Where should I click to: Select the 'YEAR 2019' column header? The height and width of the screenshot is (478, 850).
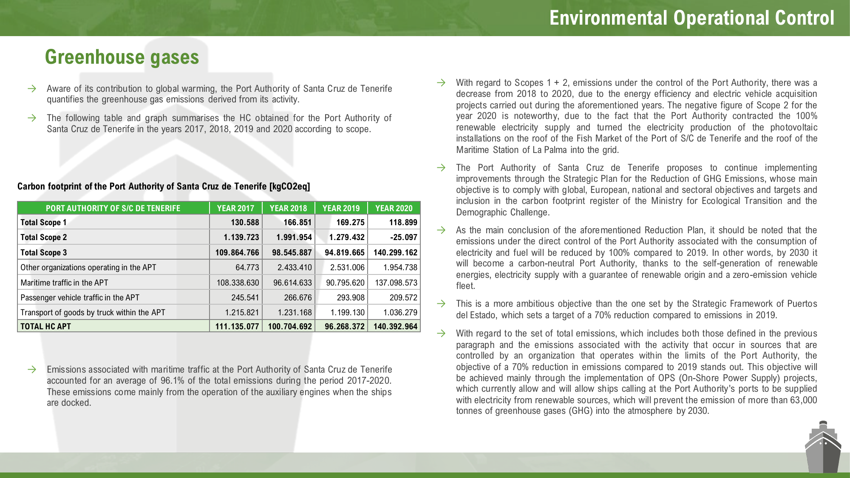point(341,208)
